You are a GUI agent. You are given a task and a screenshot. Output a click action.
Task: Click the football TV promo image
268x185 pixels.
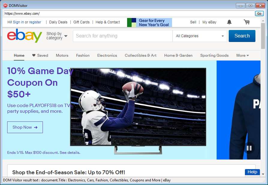pos(138,111)
